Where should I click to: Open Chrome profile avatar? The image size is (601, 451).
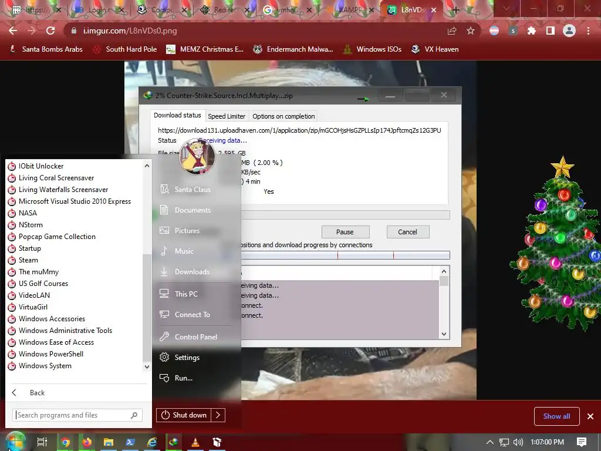[x=569, y=31]
